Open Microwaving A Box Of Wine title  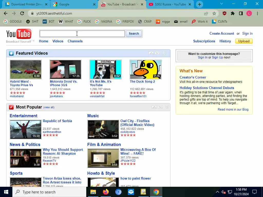(138, 151)
